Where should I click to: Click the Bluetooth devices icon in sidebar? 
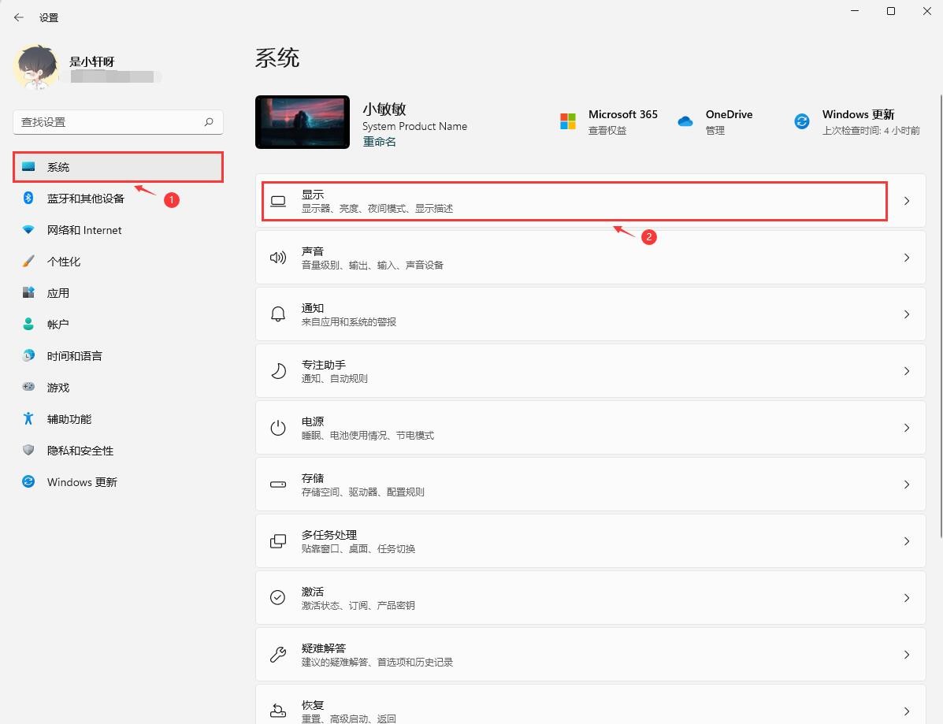(28, 199)
